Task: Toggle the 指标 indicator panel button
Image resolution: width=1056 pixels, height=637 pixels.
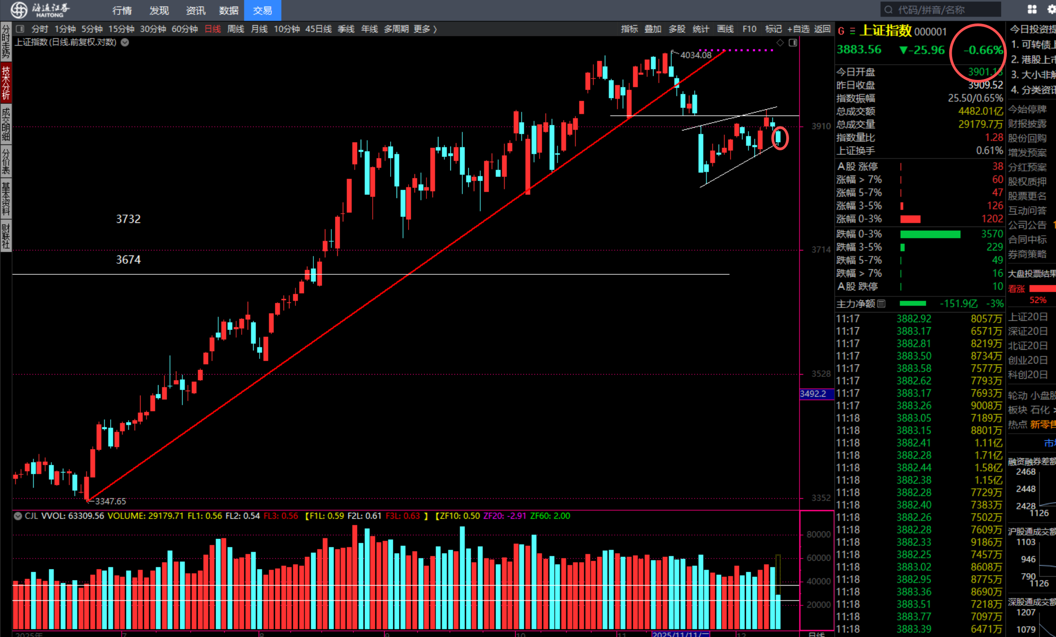Action: point(629,29)
